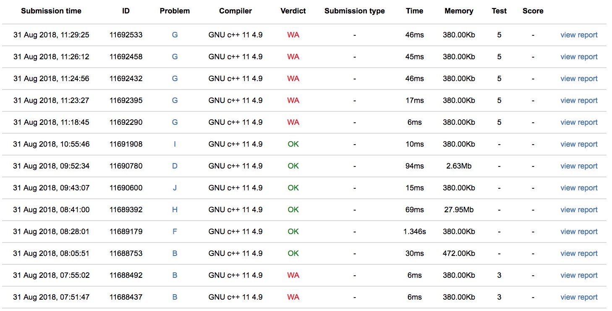Open problem I link
Image resolution: width=612 pixels, height=311 pixels.
tap(175, 144)
